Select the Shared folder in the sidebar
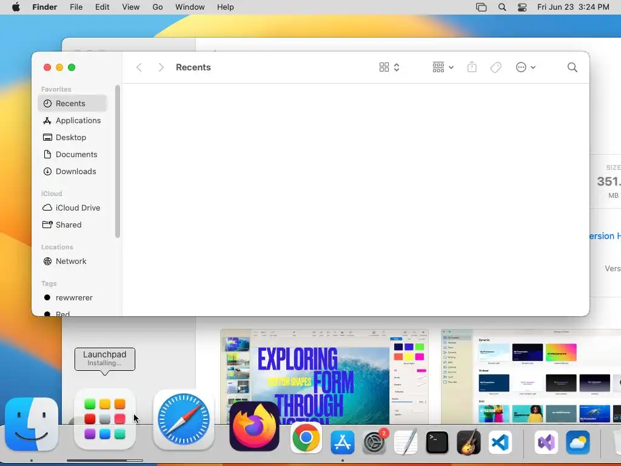Viewport: 621px width, 466px height. click(72, 225)
